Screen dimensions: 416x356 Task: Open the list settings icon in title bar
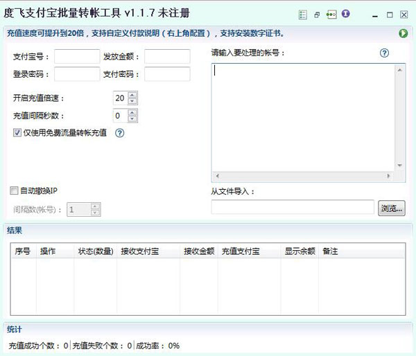[303, 15]
